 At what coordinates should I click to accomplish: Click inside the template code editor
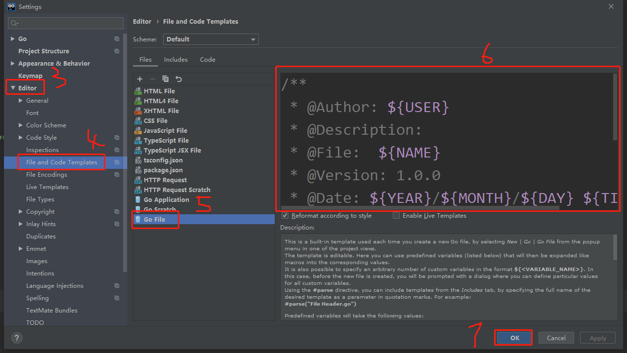tap(447, 139)
